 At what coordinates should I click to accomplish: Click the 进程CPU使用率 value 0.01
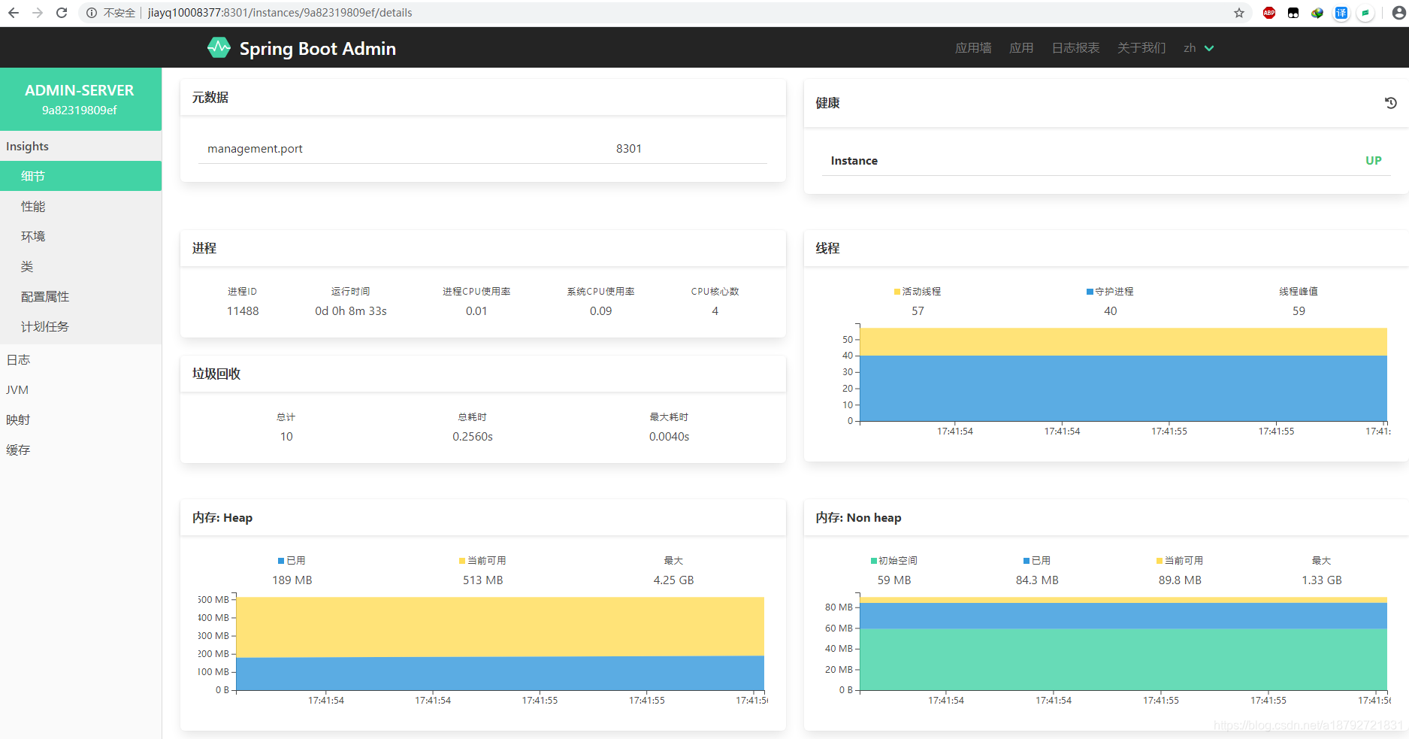[x=476, y=311]
